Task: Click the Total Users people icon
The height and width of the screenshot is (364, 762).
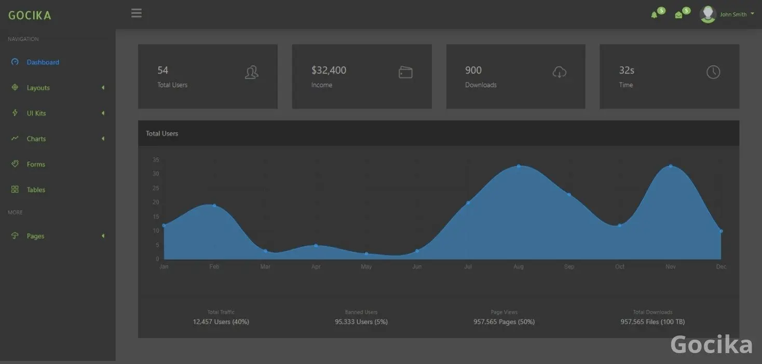Action: (251, 73)
